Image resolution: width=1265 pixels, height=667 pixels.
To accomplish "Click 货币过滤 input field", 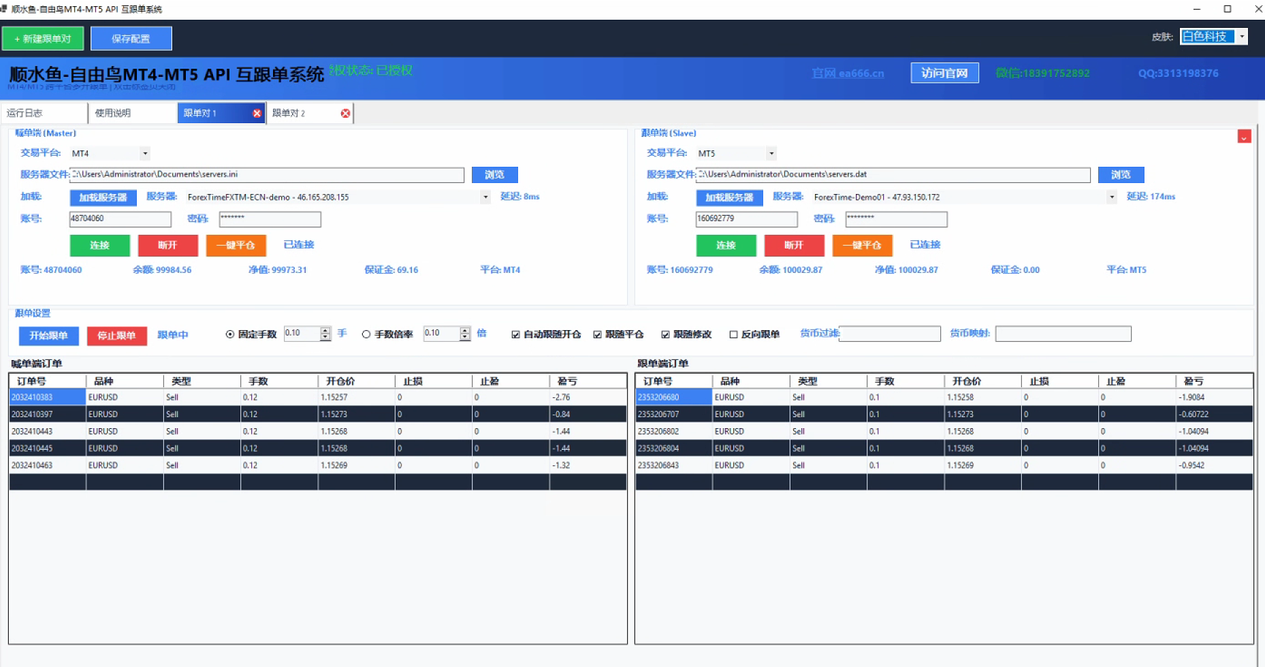I will 890,333.
